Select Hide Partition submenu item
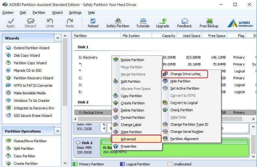Screen dimensions: 257x167 click(x=191, y=81)
